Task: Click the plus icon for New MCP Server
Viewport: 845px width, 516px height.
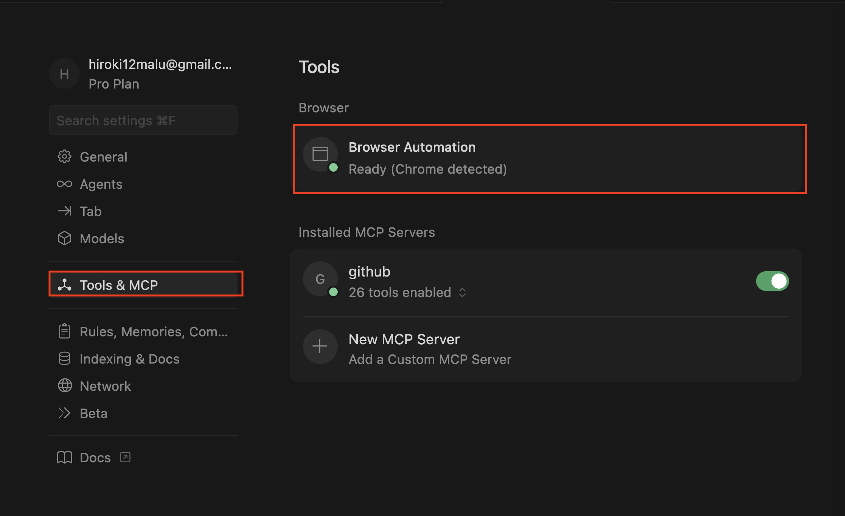Action: click(x=320, y=346)
